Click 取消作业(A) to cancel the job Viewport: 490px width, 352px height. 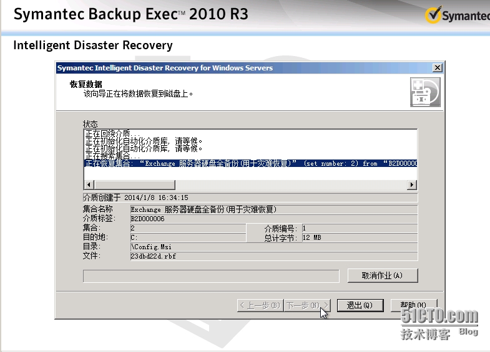[383, 275]
